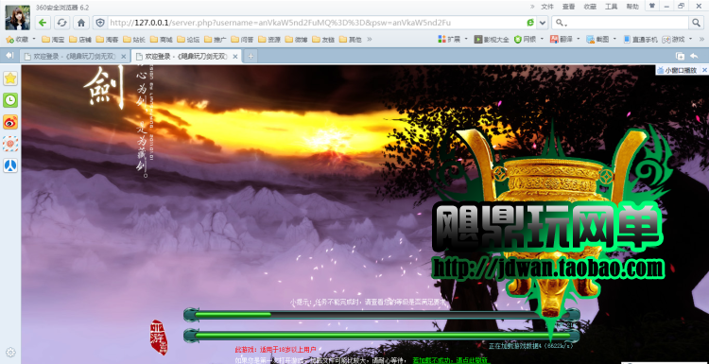Open the 淘客 bookmarks folder
This screenshot has width=709, height=364.
coord(107,40)
